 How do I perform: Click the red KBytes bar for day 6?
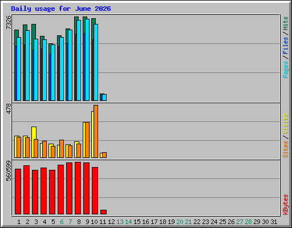point(60,190)
